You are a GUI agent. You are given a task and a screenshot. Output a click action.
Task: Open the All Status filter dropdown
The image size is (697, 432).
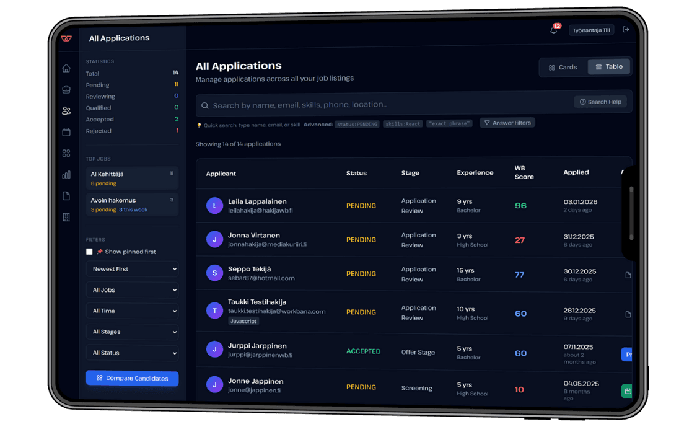[x=133, y=353]
